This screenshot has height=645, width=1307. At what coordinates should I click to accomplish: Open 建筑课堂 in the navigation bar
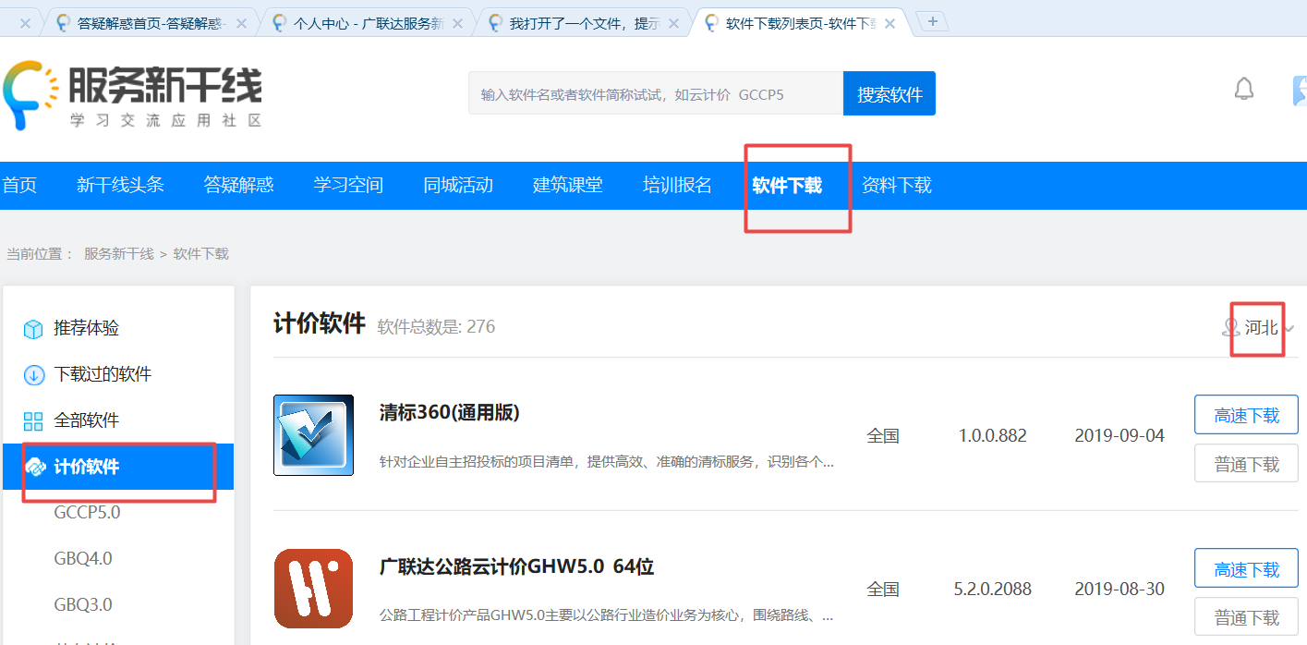coord(568,185)
